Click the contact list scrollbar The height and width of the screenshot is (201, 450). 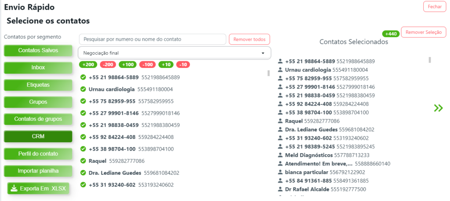(269, 73)
